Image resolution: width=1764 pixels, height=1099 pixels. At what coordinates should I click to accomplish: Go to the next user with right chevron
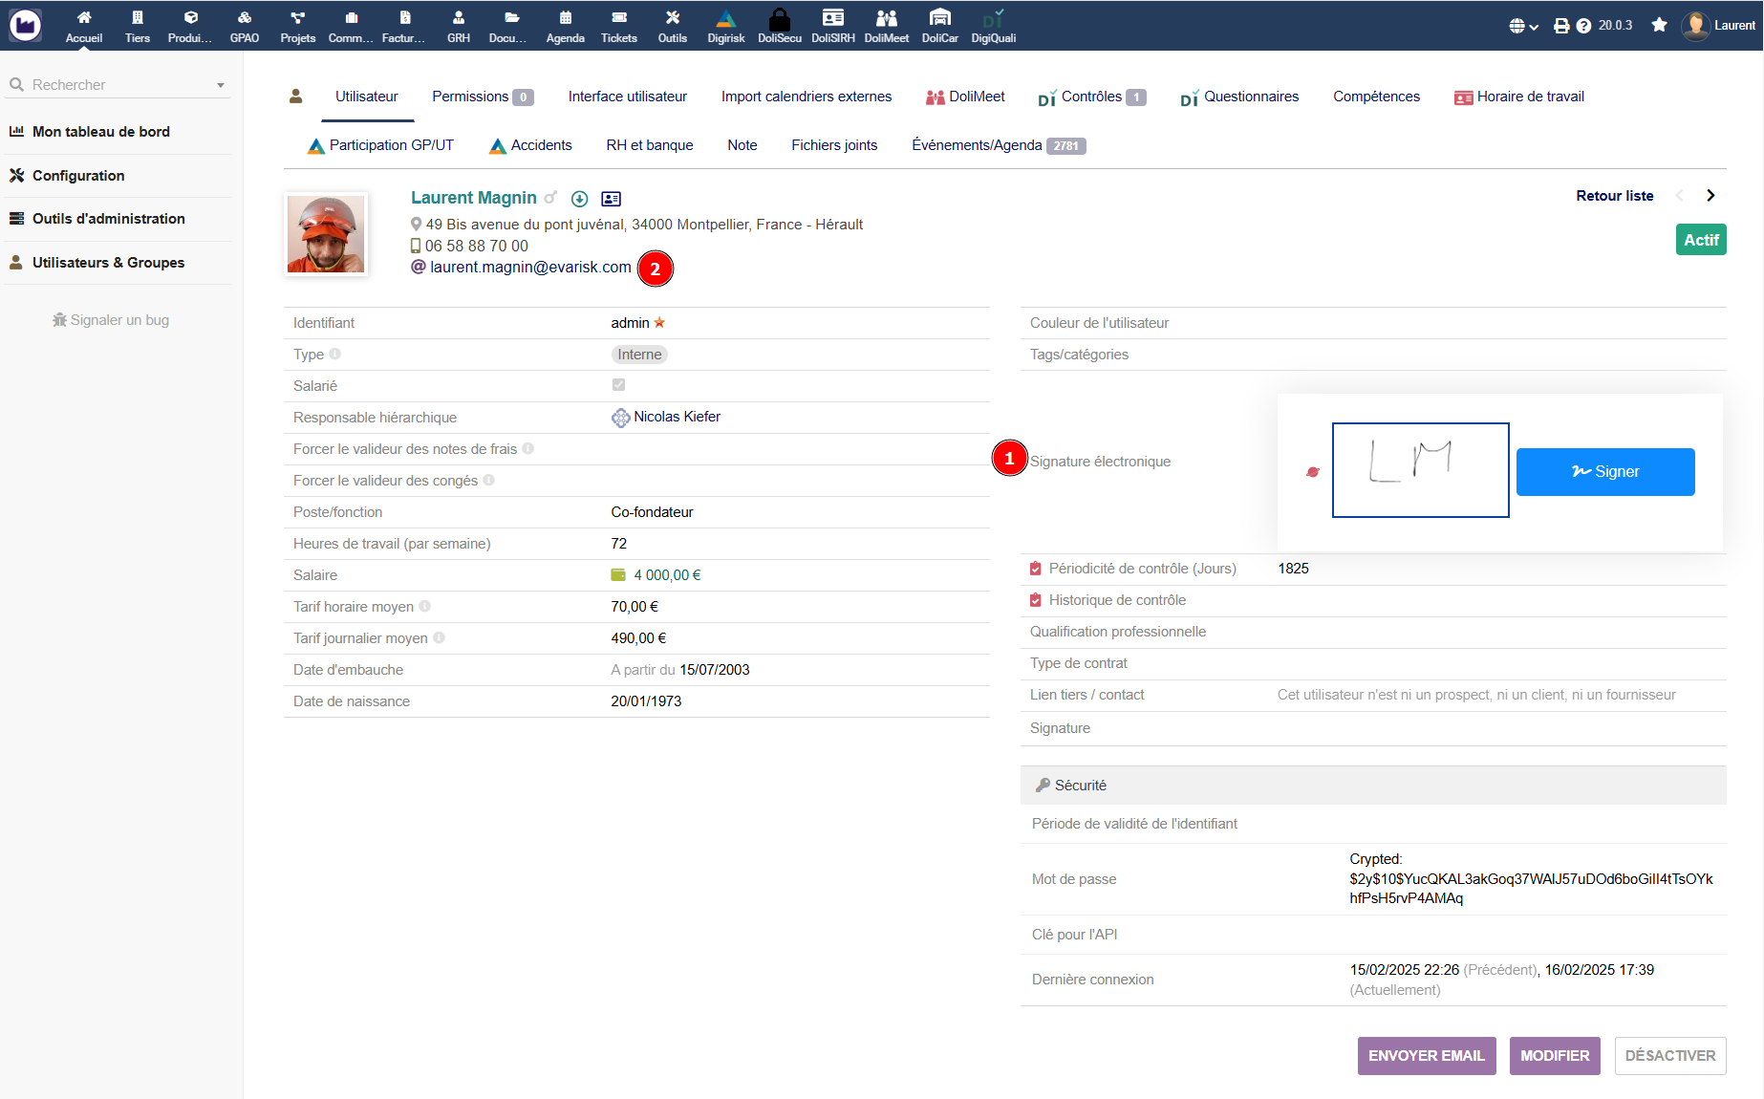(1710, 196)
